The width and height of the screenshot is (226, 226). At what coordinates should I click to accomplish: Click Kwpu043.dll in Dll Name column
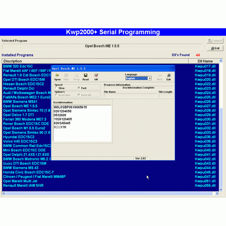205,163
